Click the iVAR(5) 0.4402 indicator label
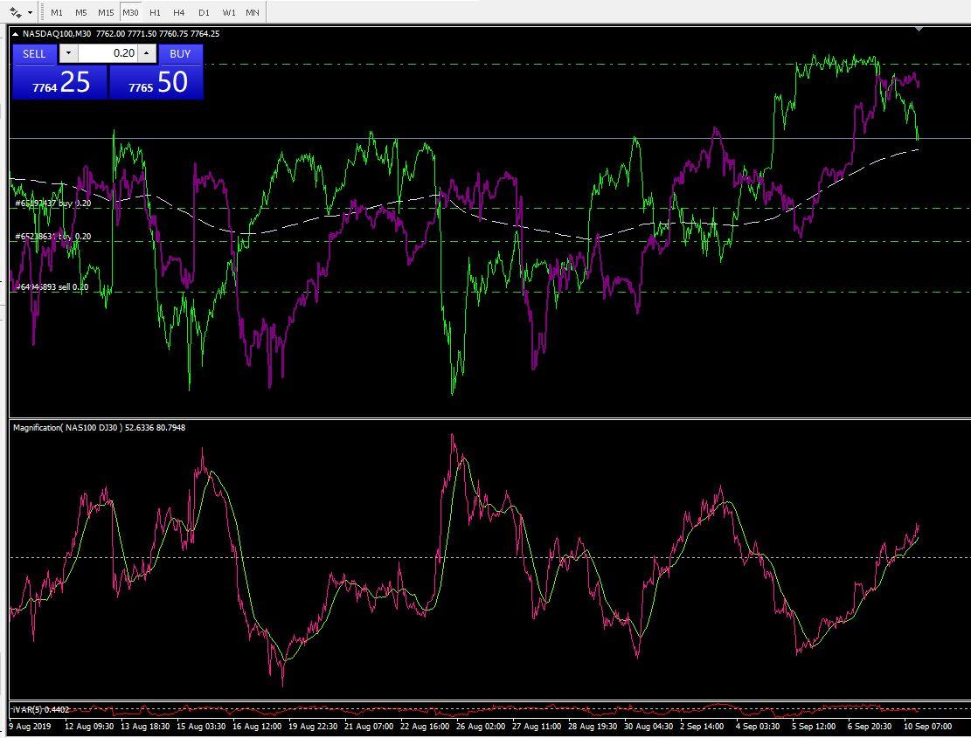Screen dimensions: 971x738 [x=41, y=709]
